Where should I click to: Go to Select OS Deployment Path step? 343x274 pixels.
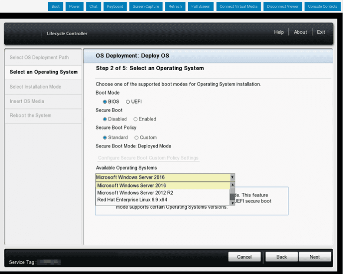click(x=43, y=58)
